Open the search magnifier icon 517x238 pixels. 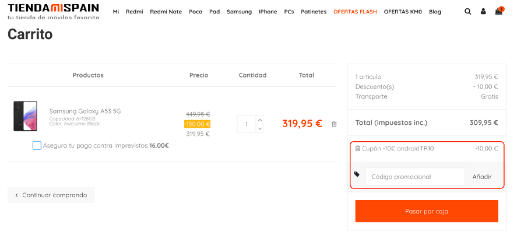tap(467, 12)
